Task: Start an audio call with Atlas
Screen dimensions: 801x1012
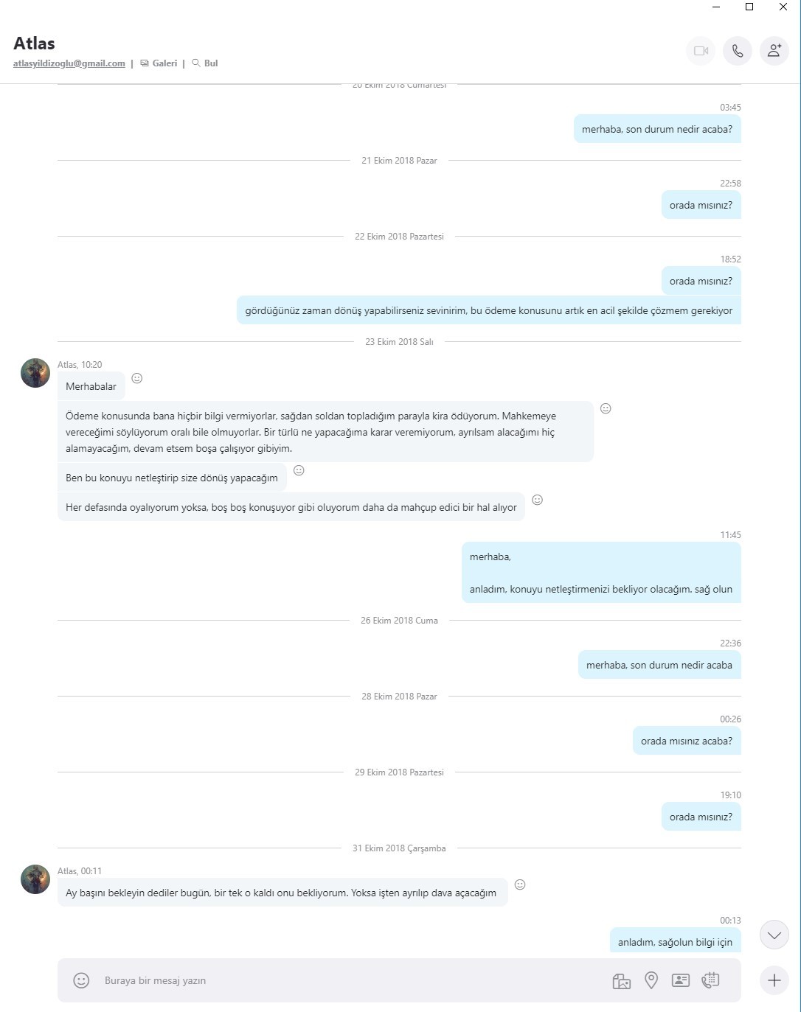Action: (738, 51)
